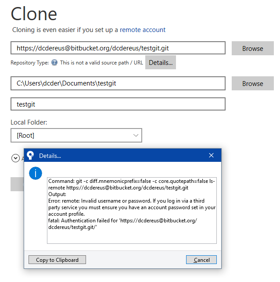Click the 'Command: git -c diff.mnemonicprefix=false' line
The width and height of the screenshot is (280, 282).
pyautogui.click(x=132, y=181)
